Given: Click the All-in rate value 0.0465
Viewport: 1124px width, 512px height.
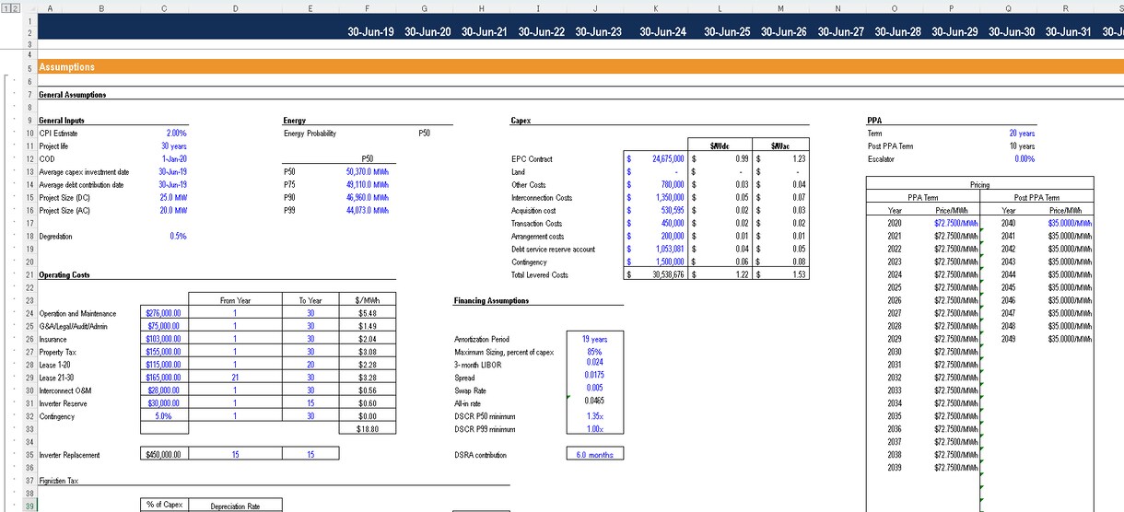Looking at the screenshot, I should (594, 401).
